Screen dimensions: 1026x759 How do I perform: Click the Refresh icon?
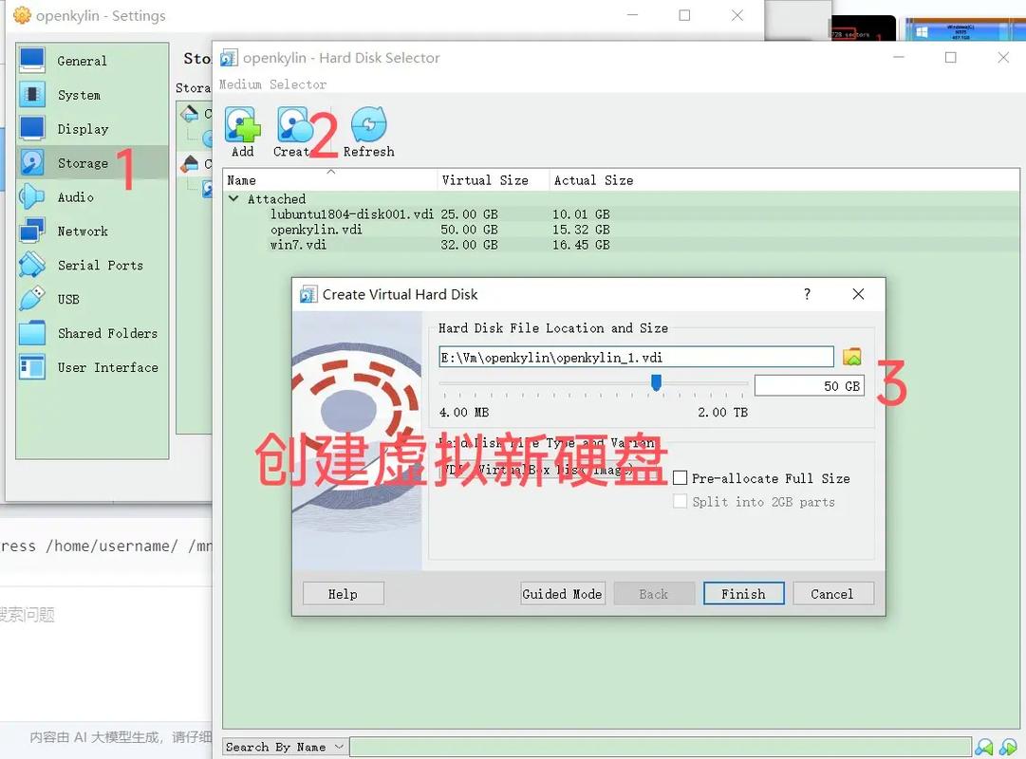click(x=369, y=124)
